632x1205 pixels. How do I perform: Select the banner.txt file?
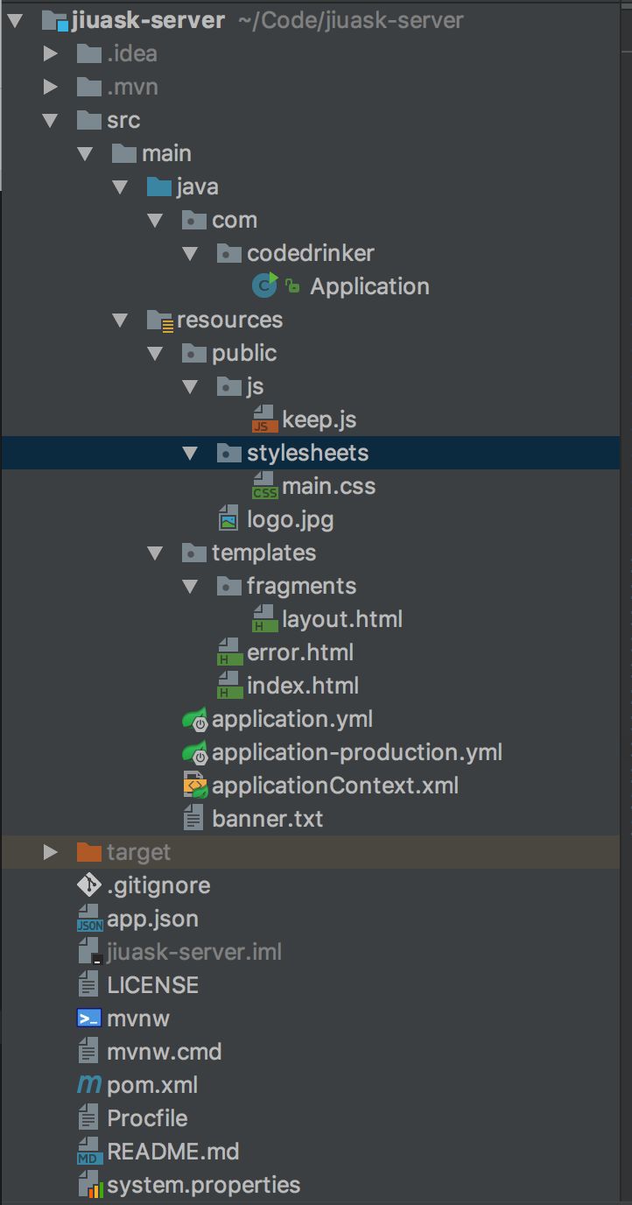pyautogui.click(x=267, y=819)
